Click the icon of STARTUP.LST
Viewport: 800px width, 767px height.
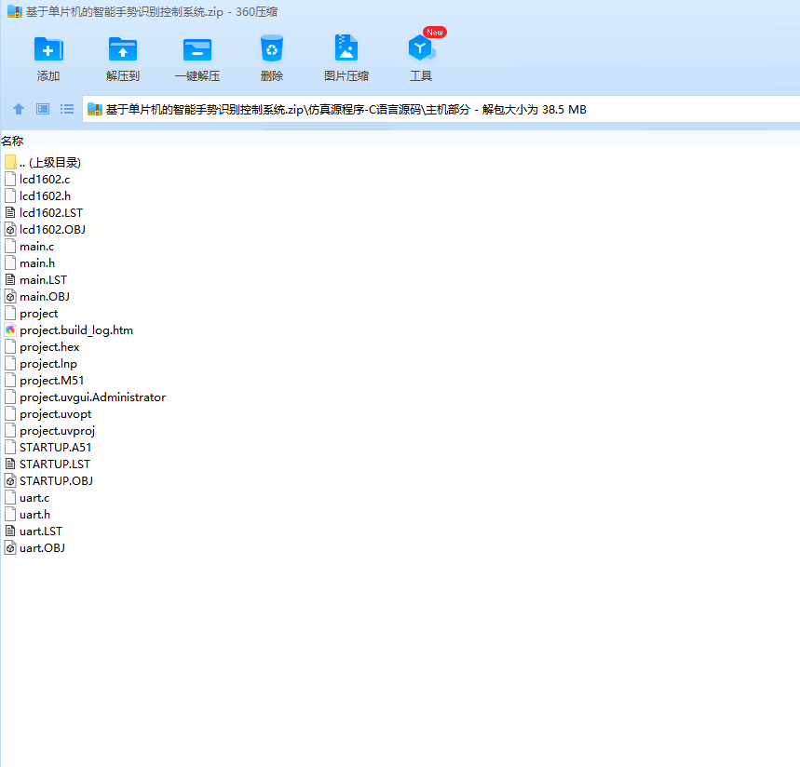pyautogui.click(x=10, y=464)
